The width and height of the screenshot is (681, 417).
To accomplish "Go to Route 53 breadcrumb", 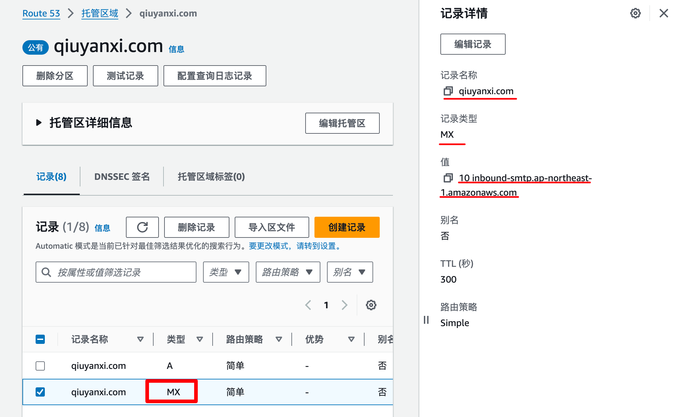I will (41, 14).
